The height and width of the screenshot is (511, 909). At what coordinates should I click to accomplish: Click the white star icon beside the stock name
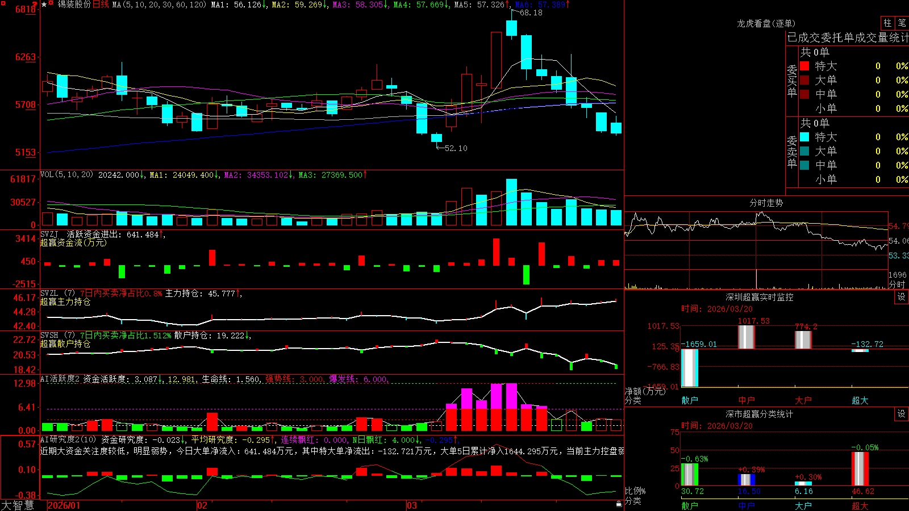(44, 5)
